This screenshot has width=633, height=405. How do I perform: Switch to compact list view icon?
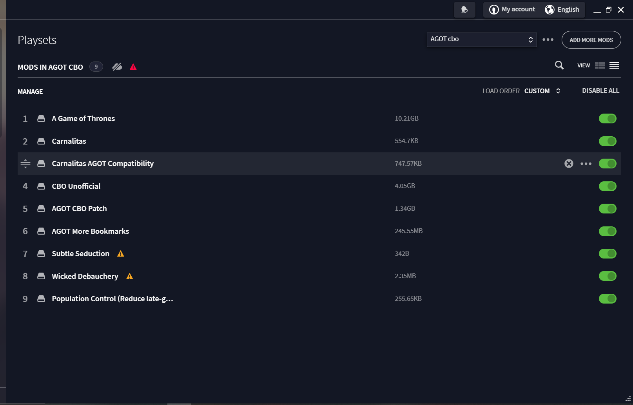pos(614,65)
